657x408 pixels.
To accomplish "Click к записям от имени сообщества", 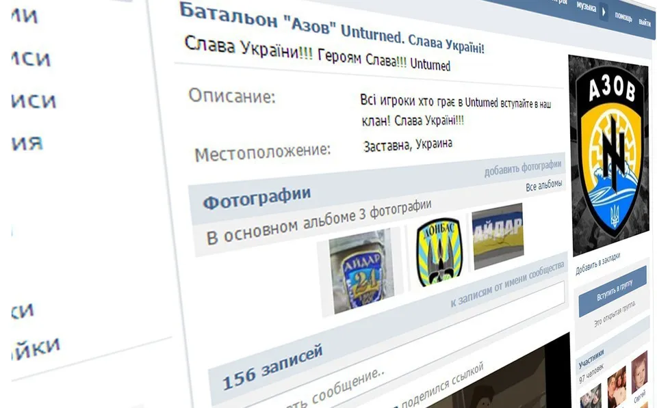I will tap(507, 284).
